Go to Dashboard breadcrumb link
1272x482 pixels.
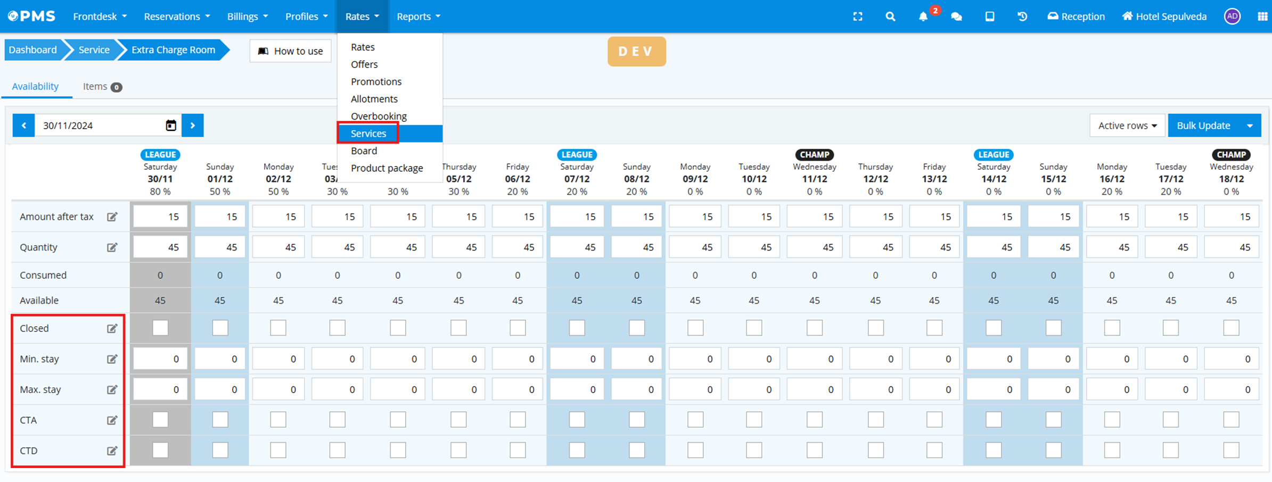coord(33,50)
